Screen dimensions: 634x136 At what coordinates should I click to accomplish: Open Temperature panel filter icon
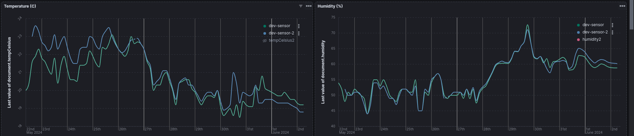tap(301, 6)
